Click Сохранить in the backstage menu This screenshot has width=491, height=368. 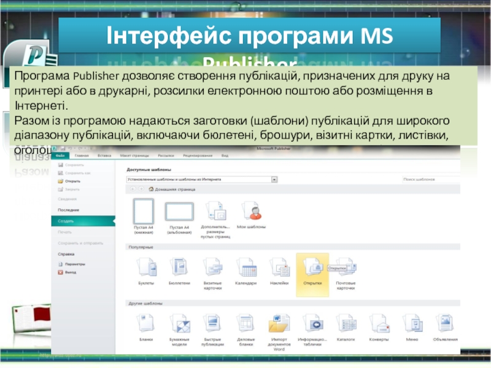[x=71, y=165]
